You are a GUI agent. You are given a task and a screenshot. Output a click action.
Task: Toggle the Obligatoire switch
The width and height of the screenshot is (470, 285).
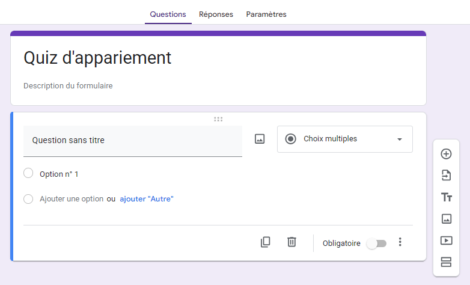[377, 243]
